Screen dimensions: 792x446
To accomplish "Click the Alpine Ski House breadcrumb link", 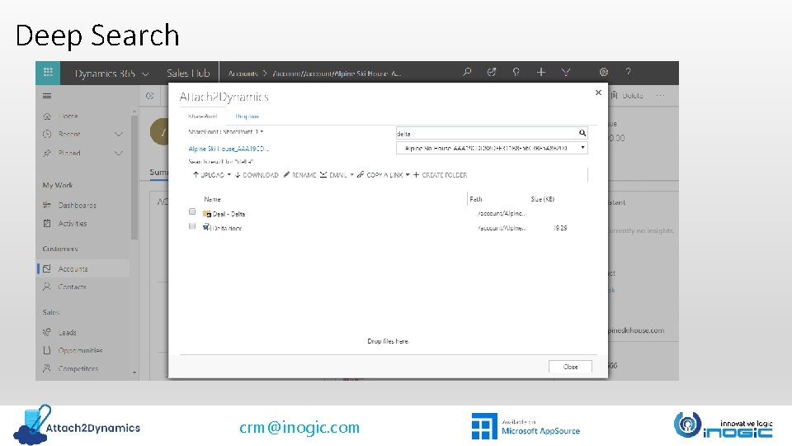I will coord(229,149).
